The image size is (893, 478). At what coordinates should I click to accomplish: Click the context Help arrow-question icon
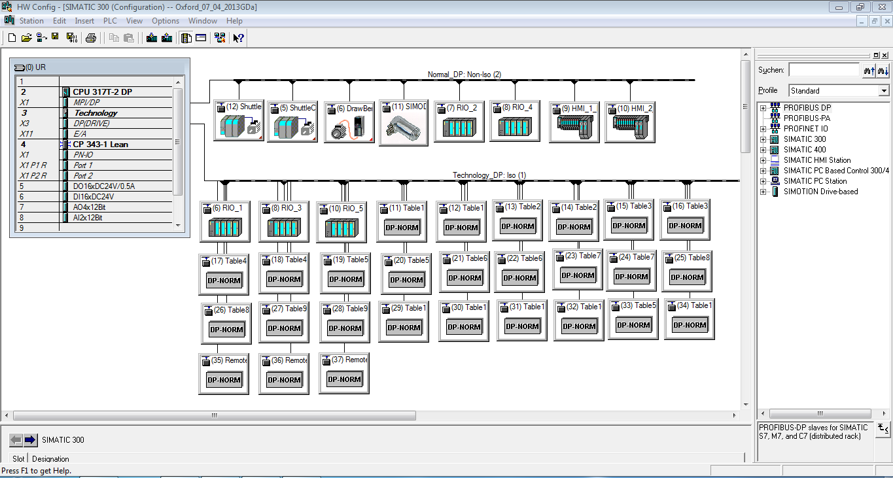click(x=239, y=38)
